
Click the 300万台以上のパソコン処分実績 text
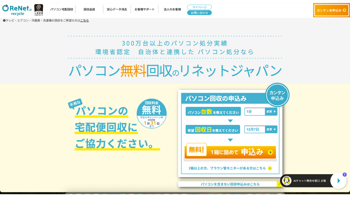(175, 43)
